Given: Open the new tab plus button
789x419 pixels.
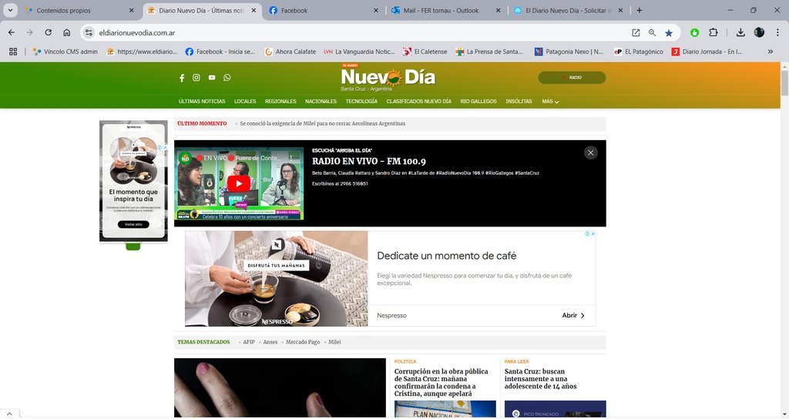Looking at the screenshot, I should click(x=639, y=10).
